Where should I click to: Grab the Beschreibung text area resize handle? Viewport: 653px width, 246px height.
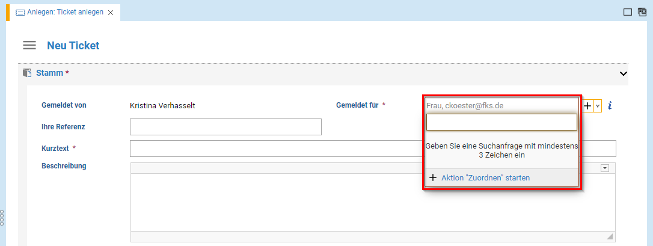610,236
